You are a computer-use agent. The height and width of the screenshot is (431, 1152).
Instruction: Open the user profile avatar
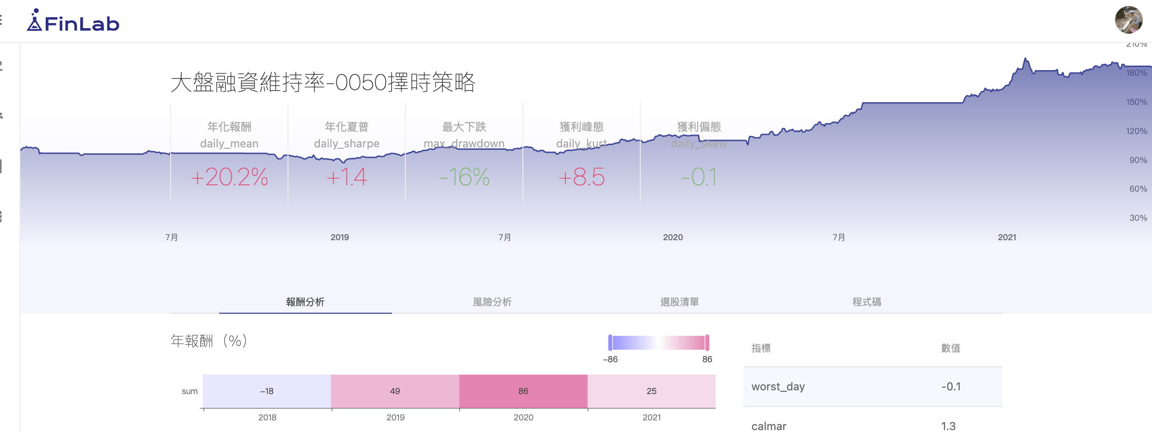click(1128, 20)
